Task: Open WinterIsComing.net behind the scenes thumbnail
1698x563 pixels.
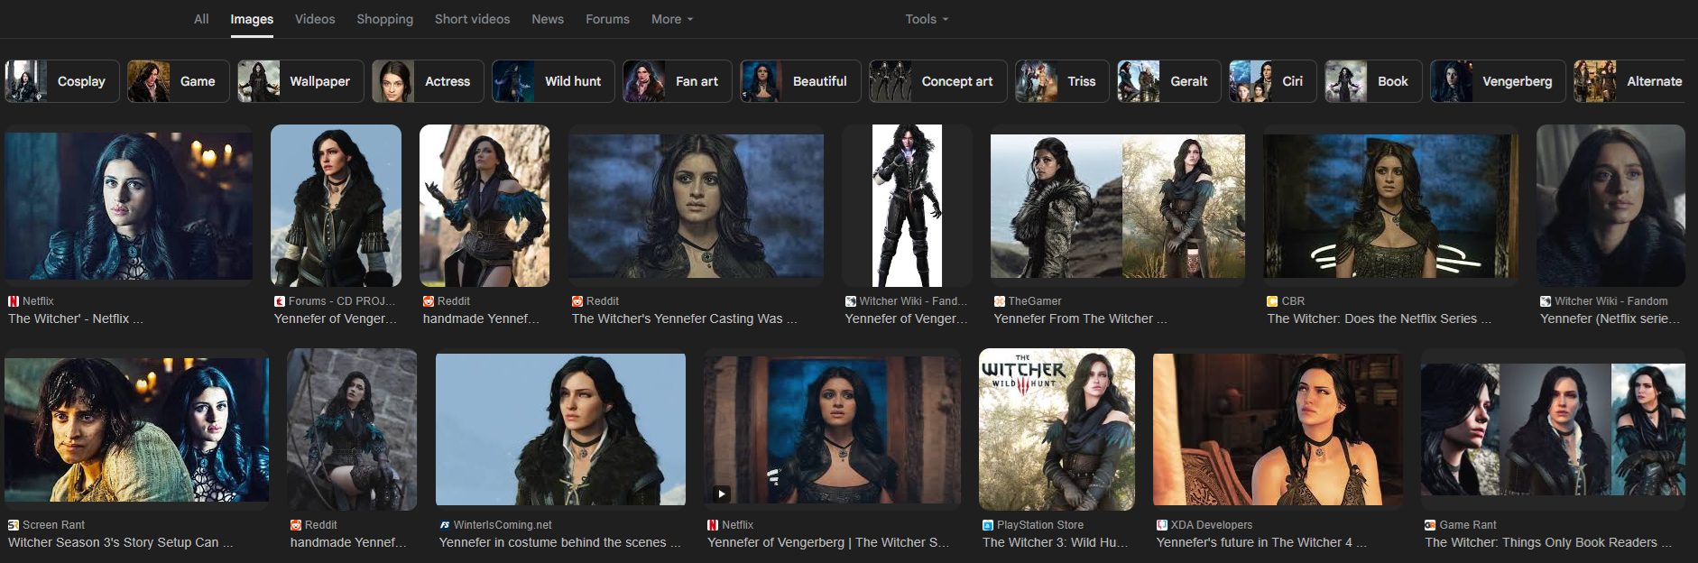Action: click(x=560, y=429)
